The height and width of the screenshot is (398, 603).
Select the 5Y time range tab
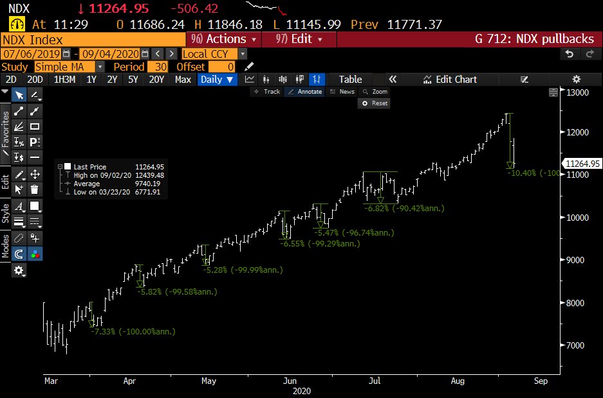[133, 80]
